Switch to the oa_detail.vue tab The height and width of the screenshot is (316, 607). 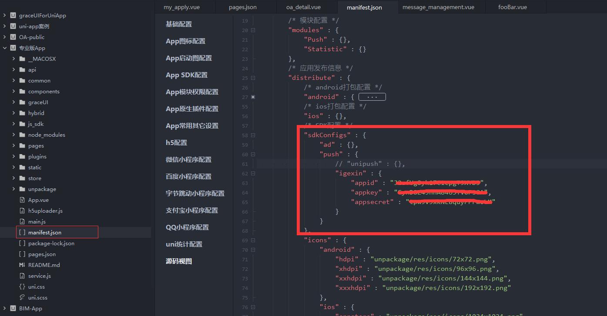(307, 7)
